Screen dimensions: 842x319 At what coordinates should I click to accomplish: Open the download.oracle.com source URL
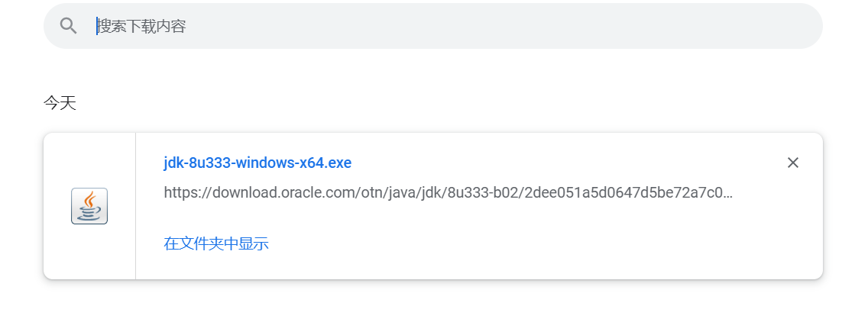tap(448, 192)
